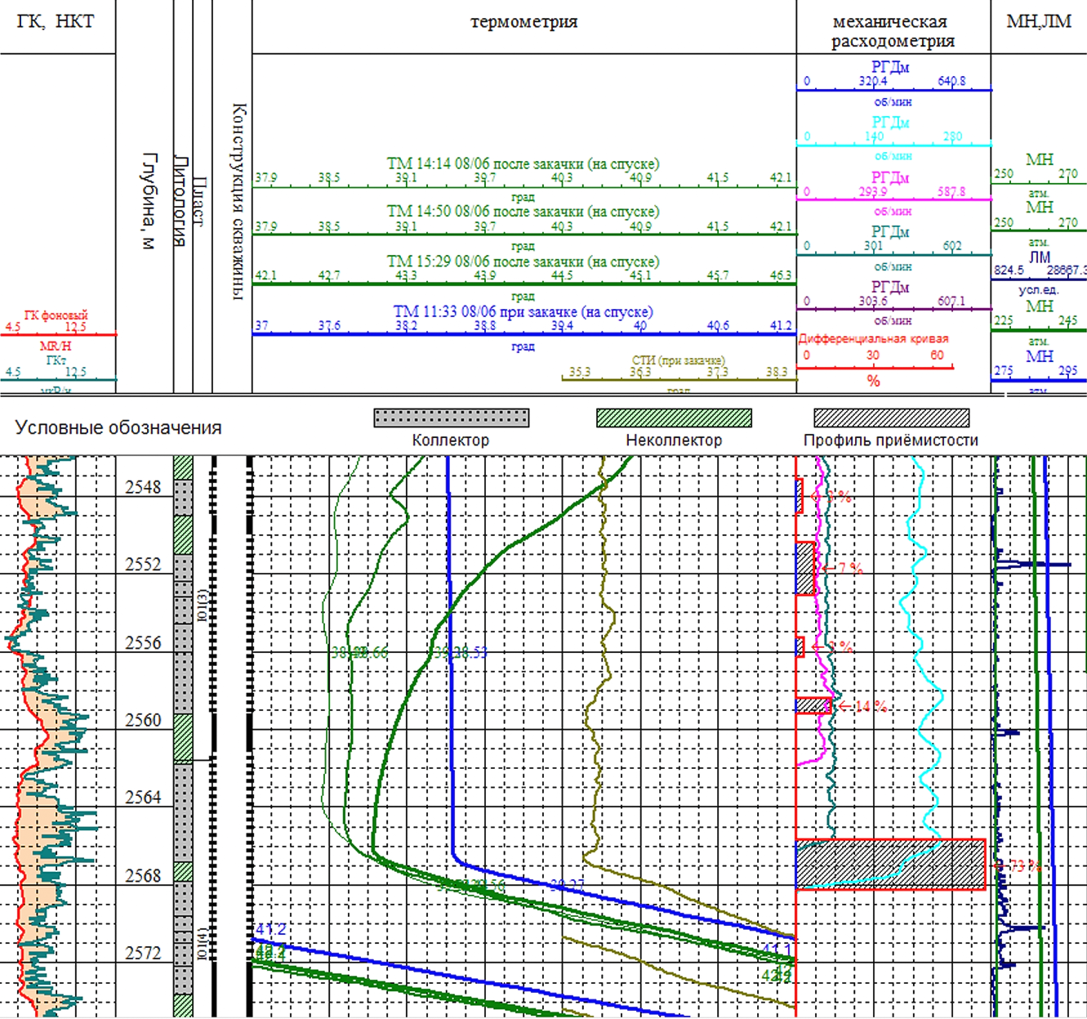Click the red '%' unit label
The image size is (1087, 1019).
point(873,381)
